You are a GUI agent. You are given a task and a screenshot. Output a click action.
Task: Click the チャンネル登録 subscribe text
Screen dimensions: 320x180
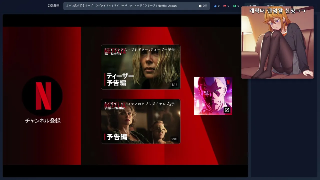coord(43,120)
